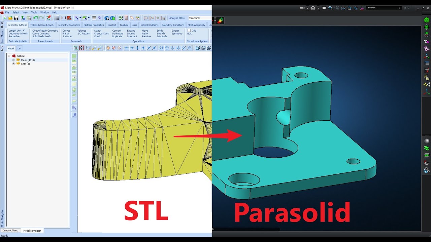This screenshot has height=242, width=431.
Task: Open the File menu
Action: coord(7,12)
